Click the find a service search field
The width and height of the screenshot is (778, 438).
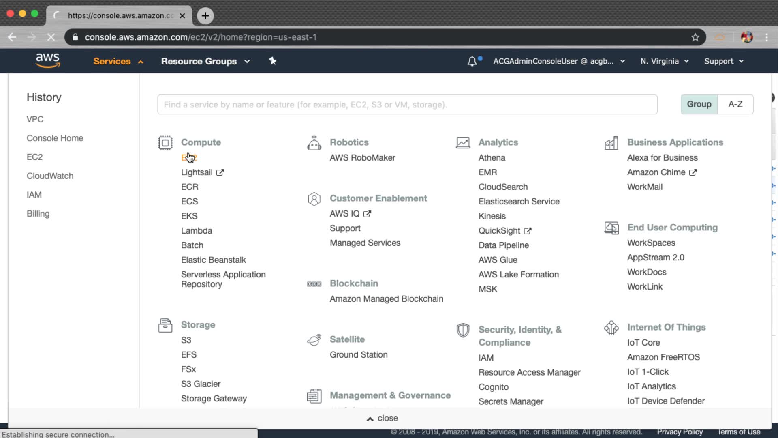pyautogui.click(x=407, y=105)
